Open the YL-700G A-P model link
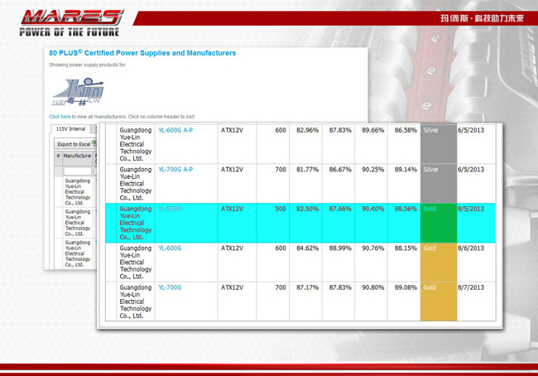 175,169
